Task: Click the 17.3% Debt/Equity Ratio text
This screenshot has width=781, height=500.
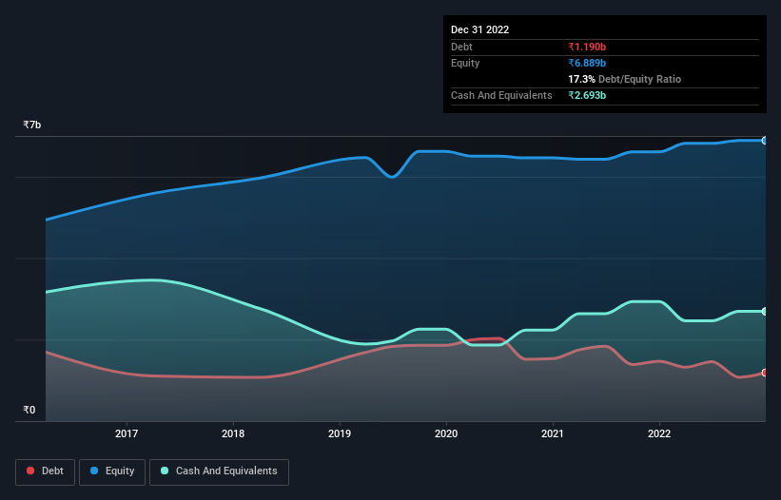Action: click(x=625, y=79)
